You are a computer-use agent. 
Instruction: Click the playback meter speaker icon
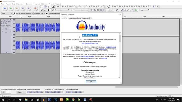click(x=107, y=7)
